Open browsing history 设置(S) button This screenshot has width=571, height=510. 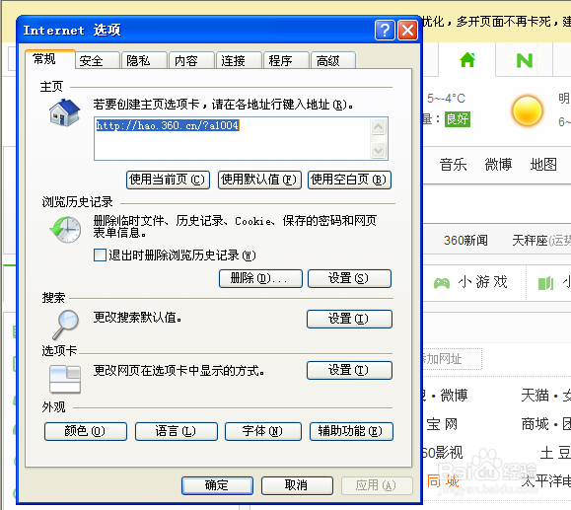click(x=349, y=278)
